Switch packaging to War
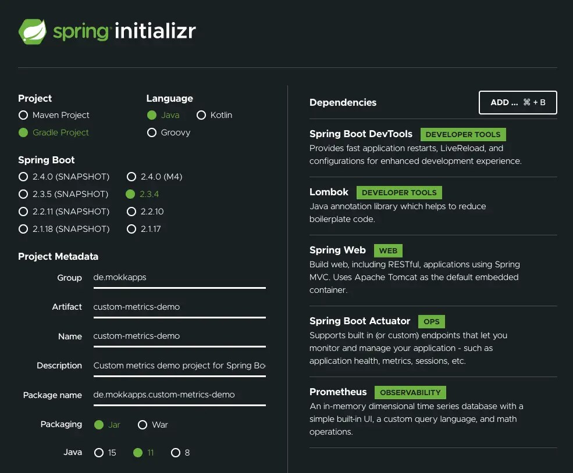 tap(142, 425)
